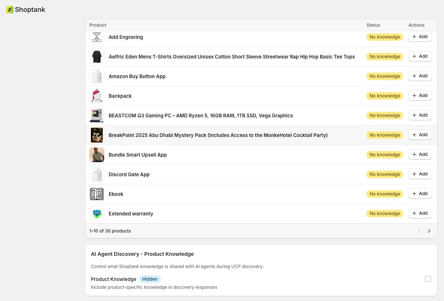
Task: Click the Shoptank logo icon
Action: [10, 10]
